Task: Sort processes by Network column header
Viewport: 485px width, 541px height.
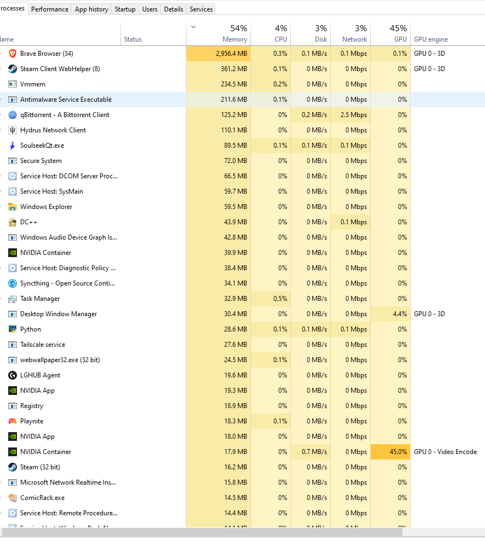Action: [351, 34]
